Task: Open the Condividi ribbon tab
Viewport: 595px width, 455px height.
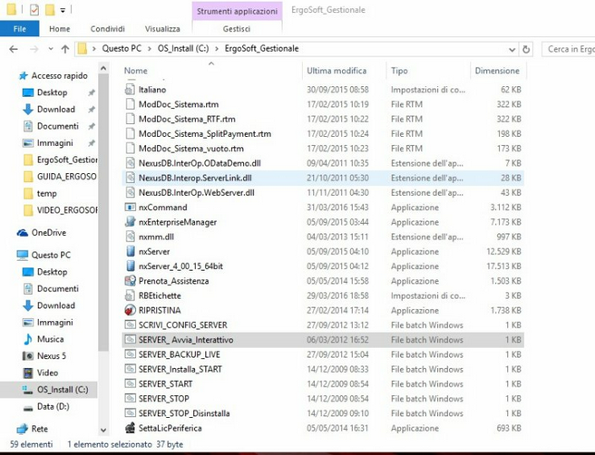Action: point(108,29)
